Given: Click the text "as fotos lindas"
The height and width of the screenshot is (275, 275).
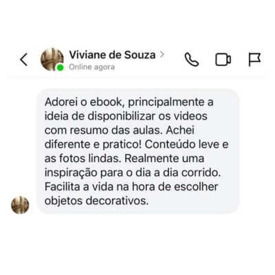Looking at the screenshot, I should pyautogui.click(x=82, y=159).
